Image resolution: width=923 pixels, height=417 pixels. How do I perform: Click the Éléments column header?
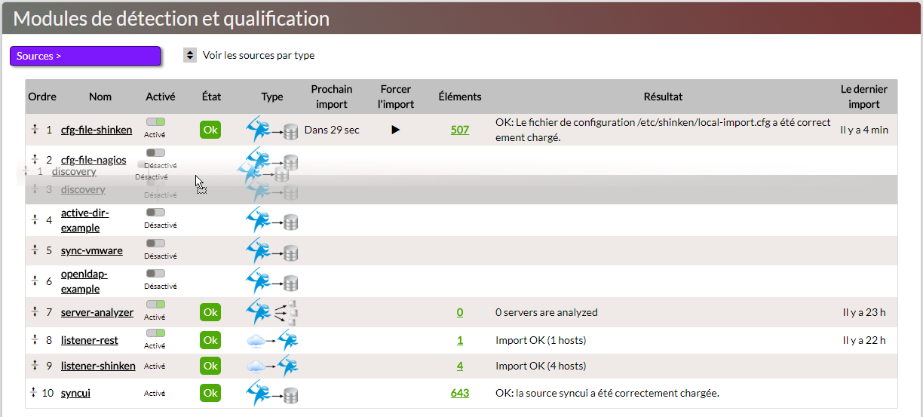[460, 97]
